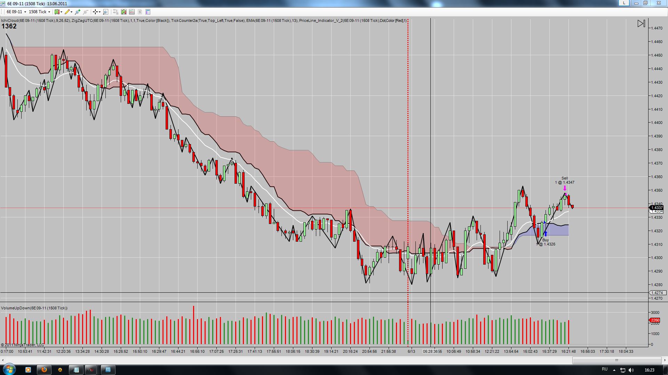Click the candlestick chart style icon

coord(57,12)
